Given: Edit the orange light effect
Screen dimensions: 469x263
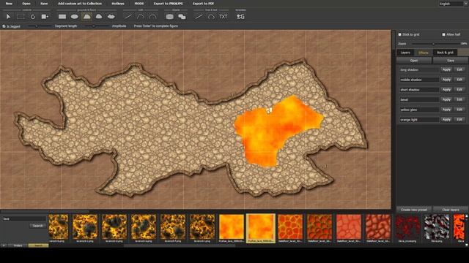Looking at the screenshot, I should click(459, 120).
